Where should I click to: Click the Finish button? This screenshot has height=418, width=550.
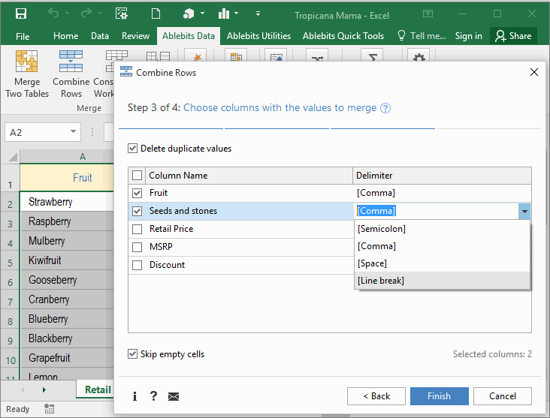coord(439,396)
